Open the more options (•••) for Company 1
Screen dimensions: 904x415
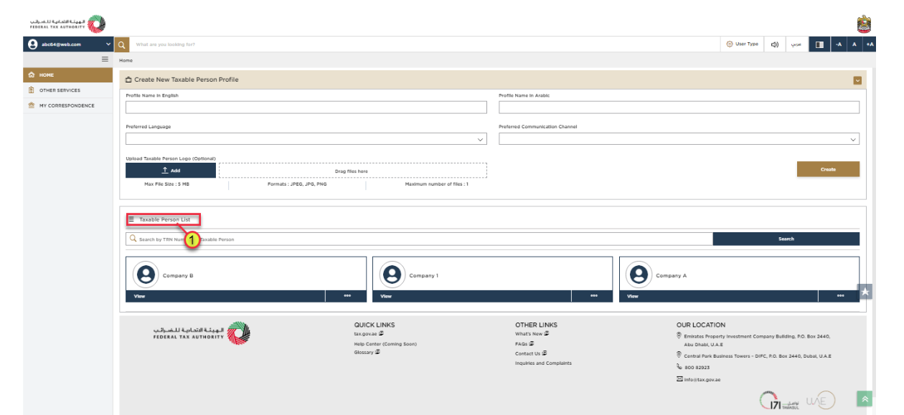point(593,296)
